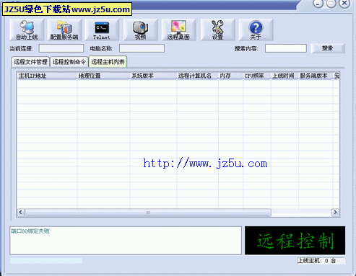The width and height of the screenshot is (356, 276).
Task: Sort by the 主机IP地址 column header
Action: click(46, 76)
